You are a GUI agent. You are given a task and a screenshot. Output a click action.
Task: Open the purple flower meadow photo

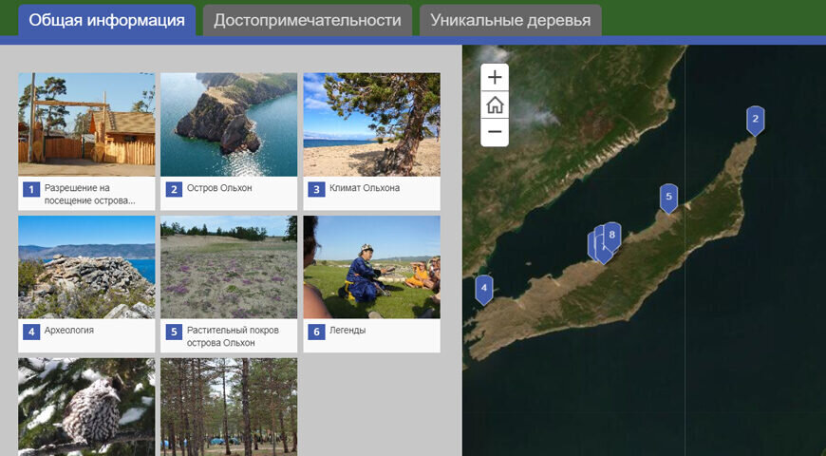point(229,267)
